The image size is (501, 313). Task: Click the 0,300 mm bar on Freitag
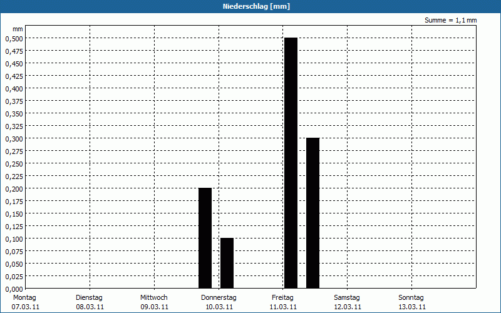click(312, 213)
